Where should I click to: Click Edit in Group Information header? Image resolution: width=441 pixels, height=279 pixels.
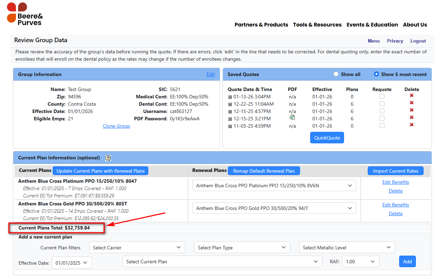(211, 74)
